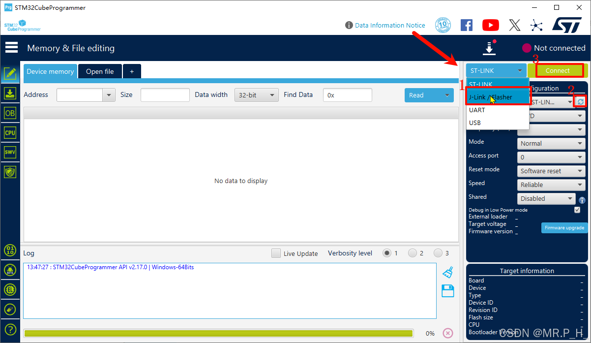Screen dimensions: 591x343
Task: Open the serial number ST-LIN... dropdown
Action: click(552, 102)
